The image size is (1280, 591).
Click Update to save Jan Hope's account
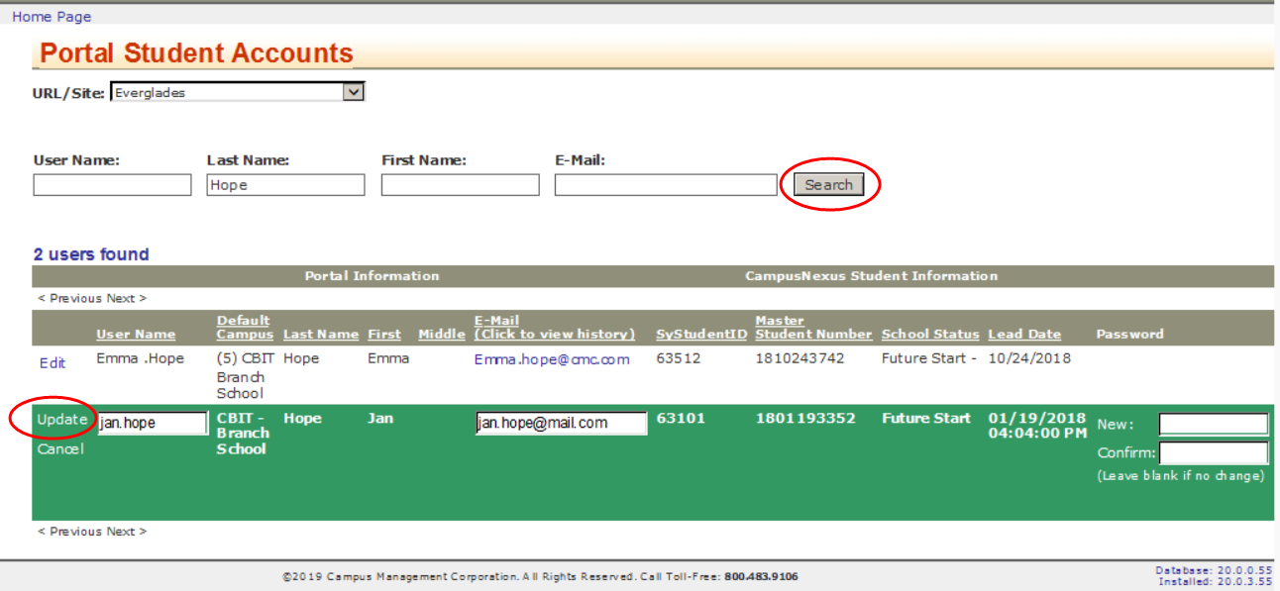61,420
